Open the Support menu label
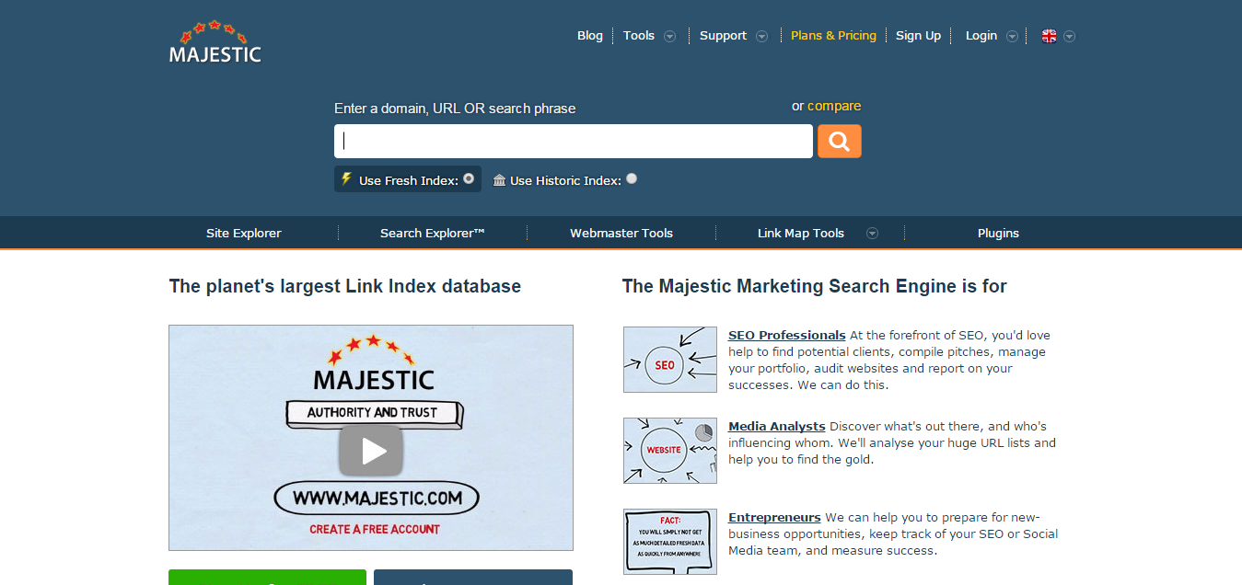The height and width of the screenshot is (585, 1242). pyautogui.click(x=723, y=36)
